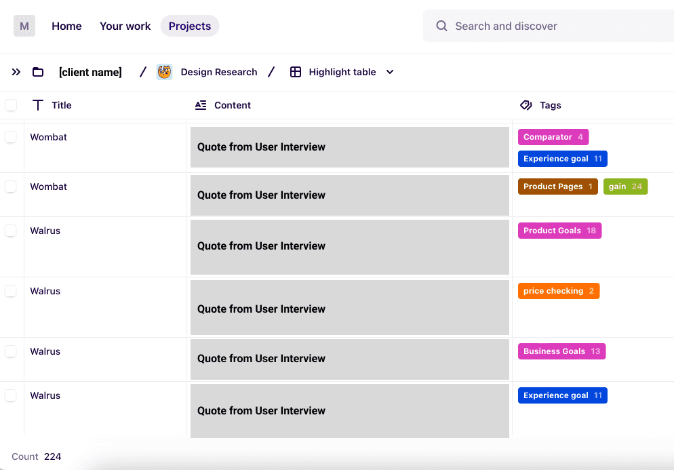Click the search magnifier icon
The image size is (674, 470).
[x=441, y=26]
